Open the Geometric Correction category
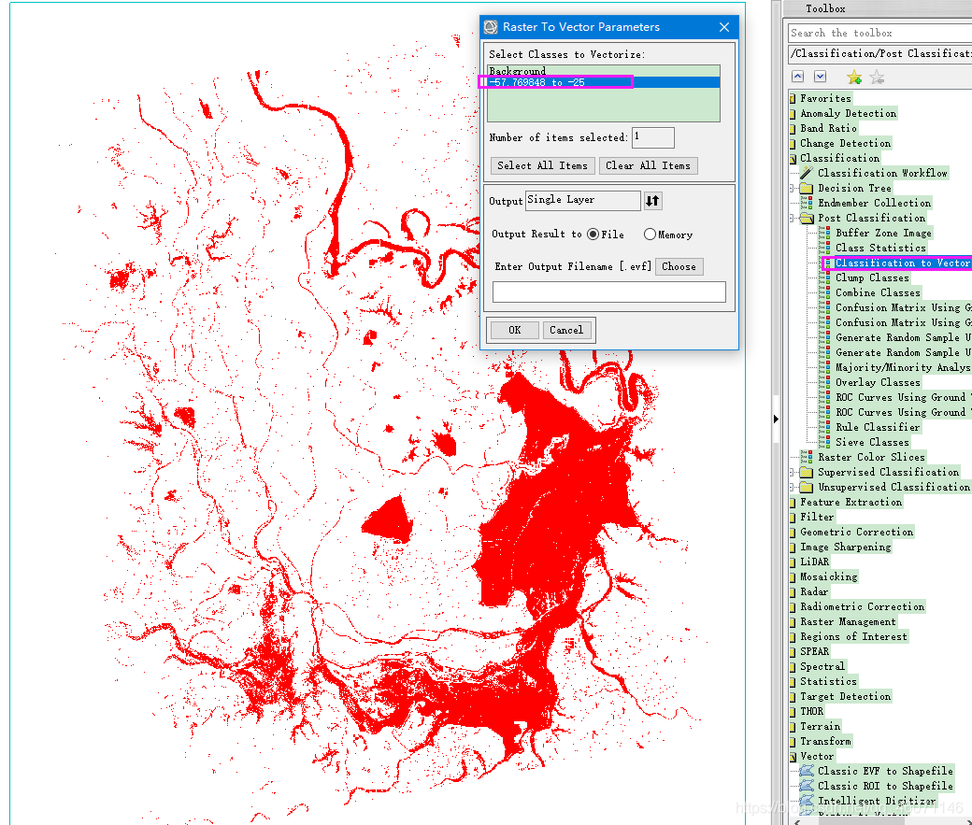972x825 pixels. [857, 532]
